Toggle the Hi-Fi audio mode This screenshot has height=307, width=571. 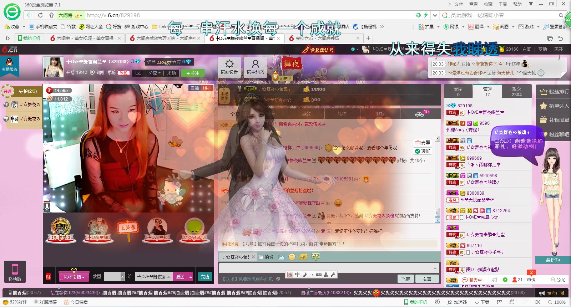pyautogui.click(x=207, y=88)
